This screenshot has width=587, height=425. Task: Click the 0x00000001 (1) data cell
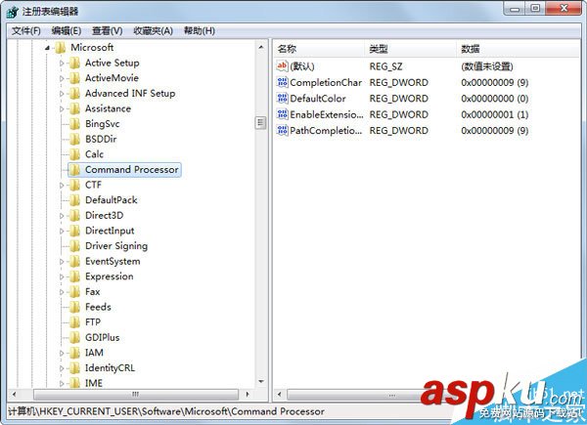[494, 114]
